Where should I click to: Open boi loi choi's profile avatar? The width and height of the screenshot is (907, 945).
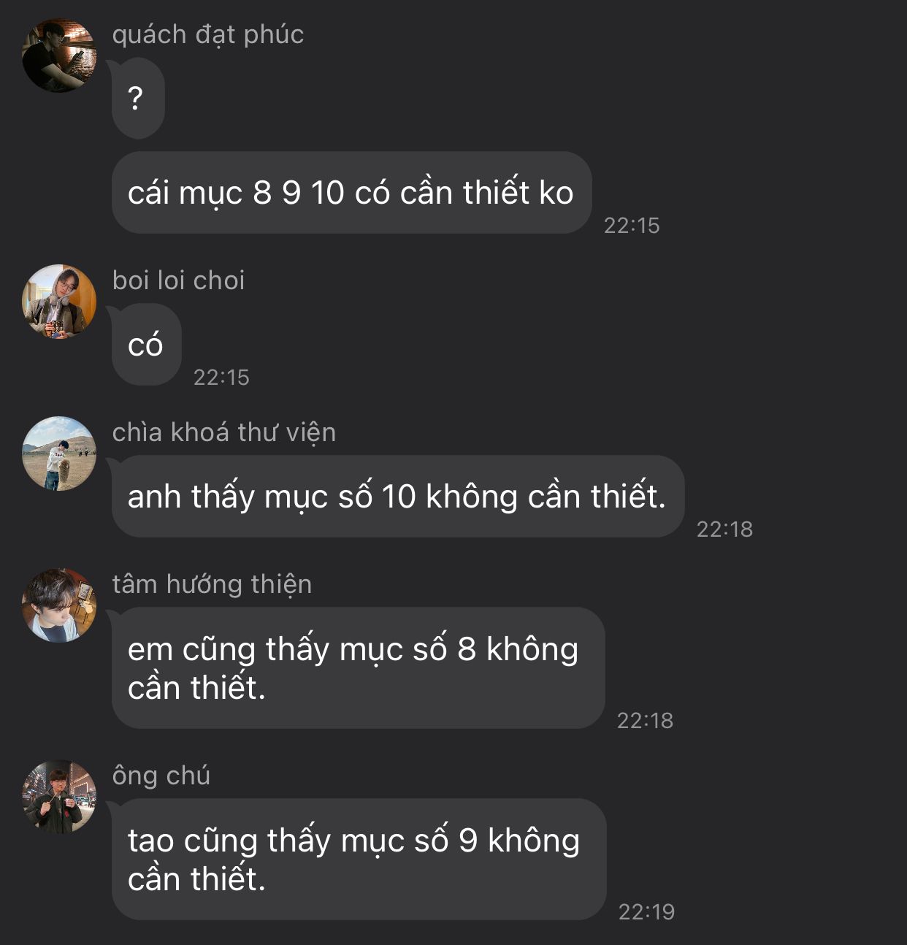(59, 302)
